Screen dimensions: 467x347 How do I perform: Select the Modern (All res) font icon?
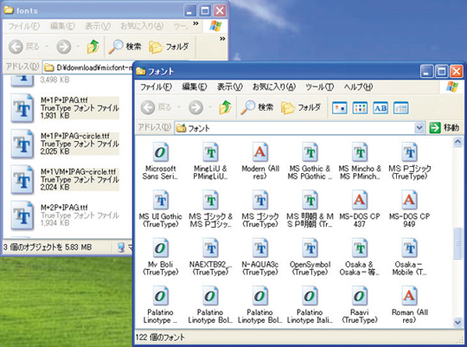[260, 152]
